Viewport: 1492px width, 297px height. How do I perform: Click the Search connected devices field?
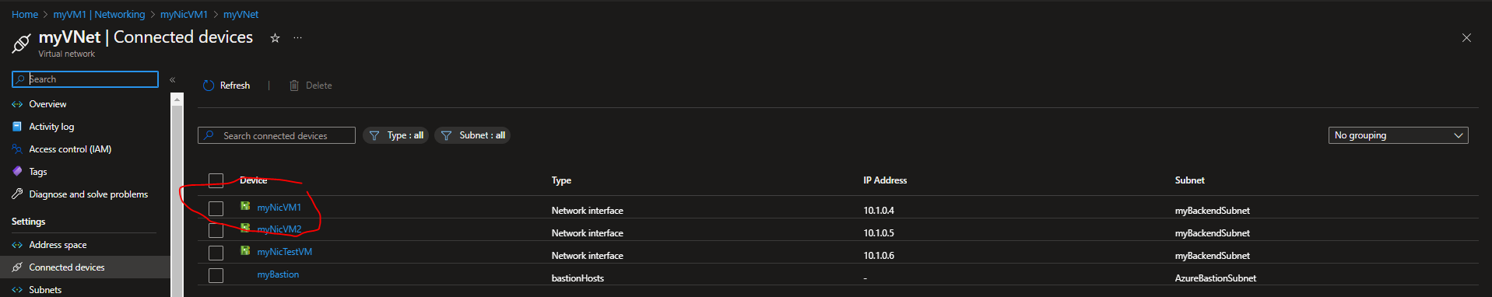tap(276, 135)
